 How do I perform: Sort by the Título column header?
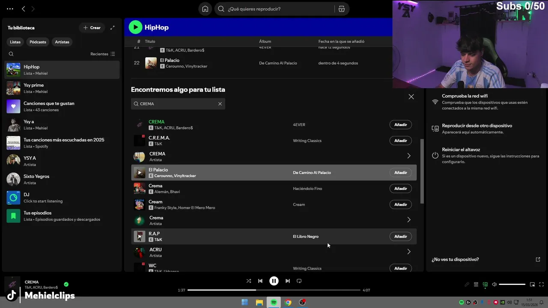point(150,41)
